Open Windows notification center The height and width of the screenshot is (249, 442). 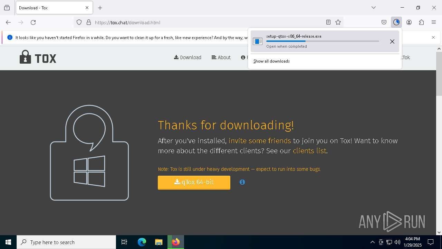tap(431, 242)
